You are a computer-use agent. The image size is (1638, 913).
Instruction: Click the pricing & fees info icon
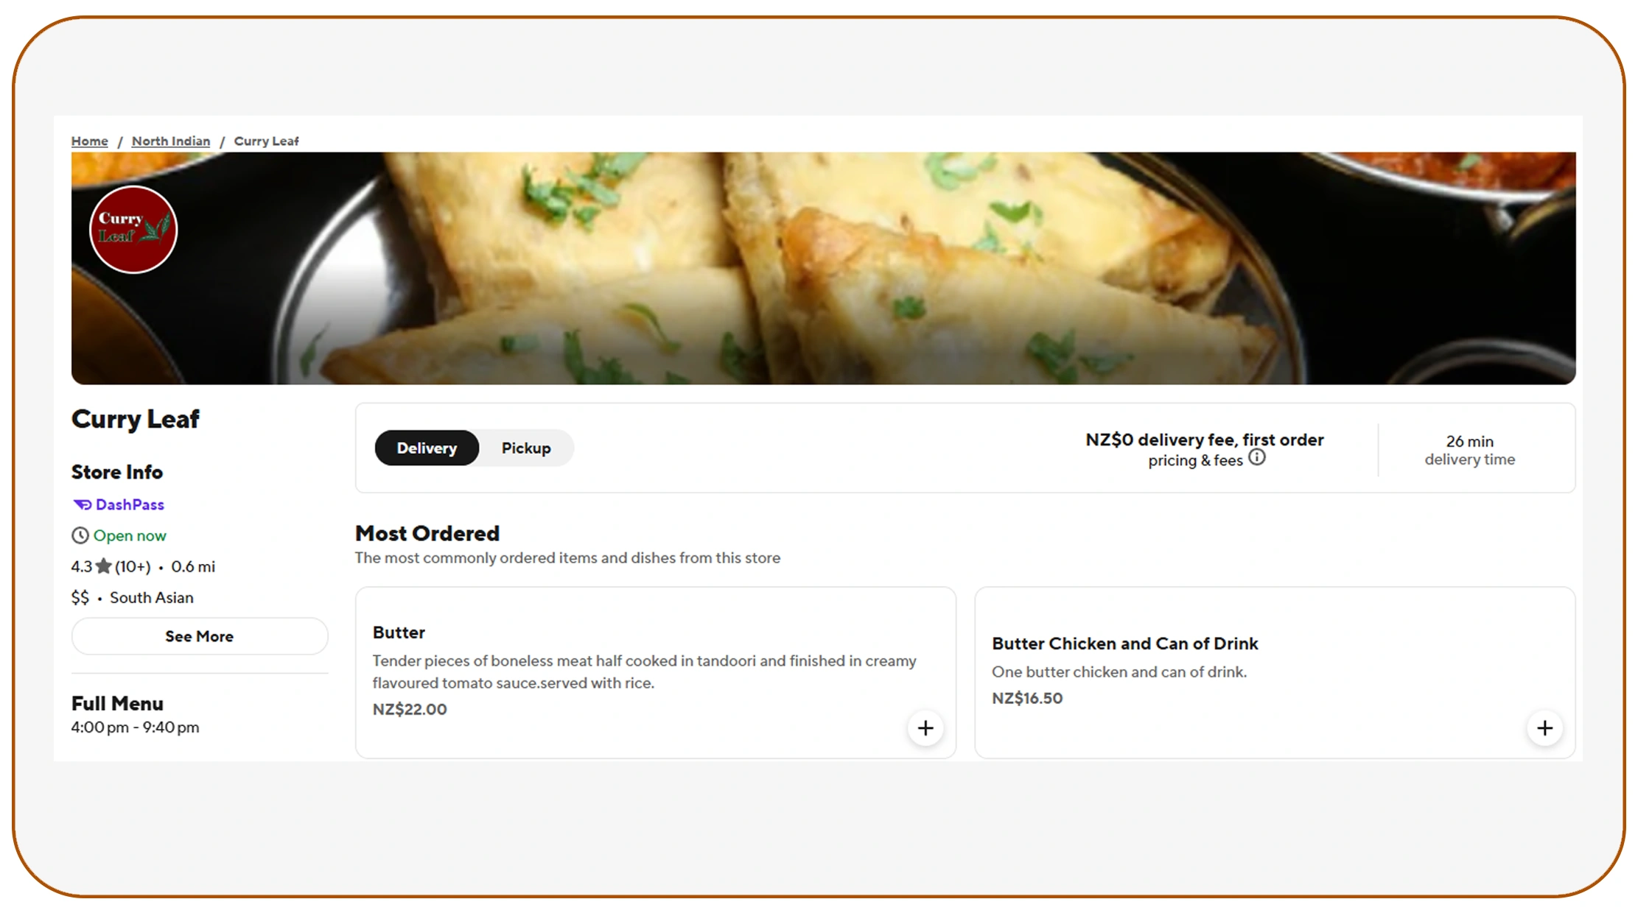tap(1257, 458)
